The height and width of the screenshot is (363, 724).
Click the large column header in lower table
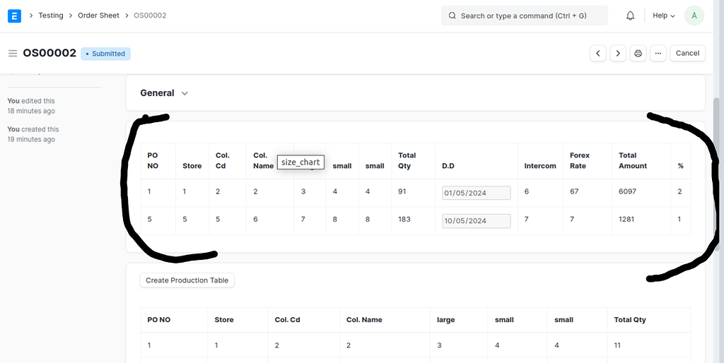tap(445, 320)
